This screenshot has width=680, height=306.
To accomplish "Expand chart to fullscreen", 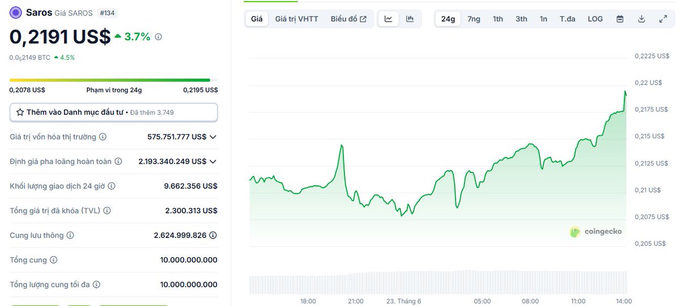I will click(663, 19).
